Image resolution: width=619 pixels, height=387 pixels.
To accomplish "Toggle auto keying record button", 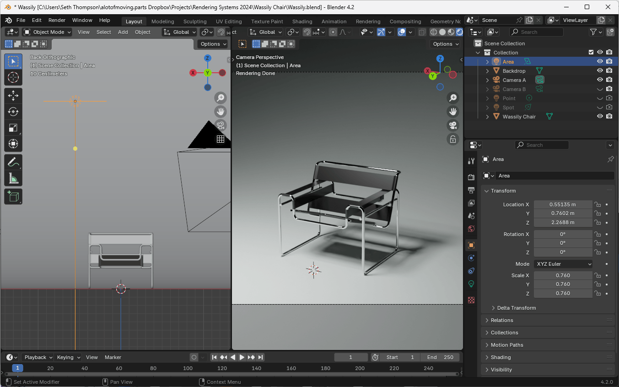I will 194,357.
